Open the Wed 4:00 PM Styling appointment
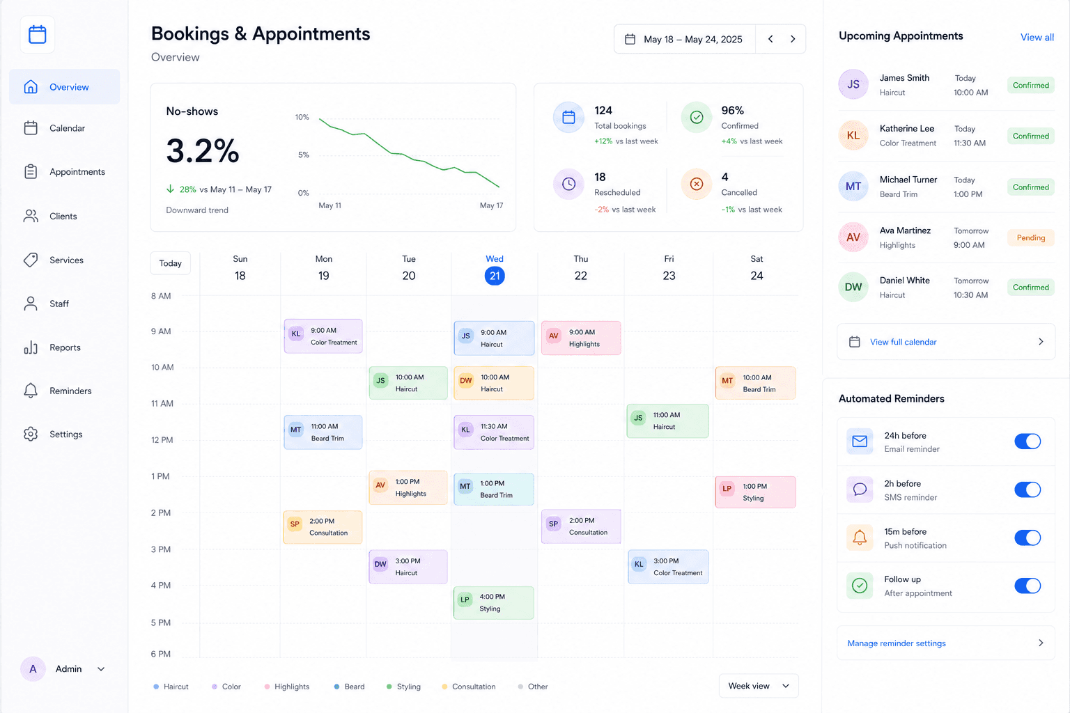Image resolution: width=1070 pixels, height=713 pixels. (x=494, y=603)
